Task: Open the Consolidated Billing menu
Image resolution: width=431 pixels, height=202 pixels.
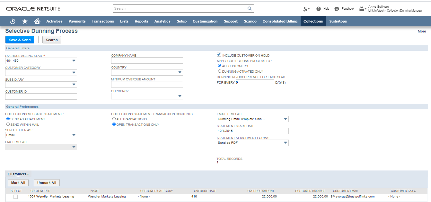Action: [280, 21]
